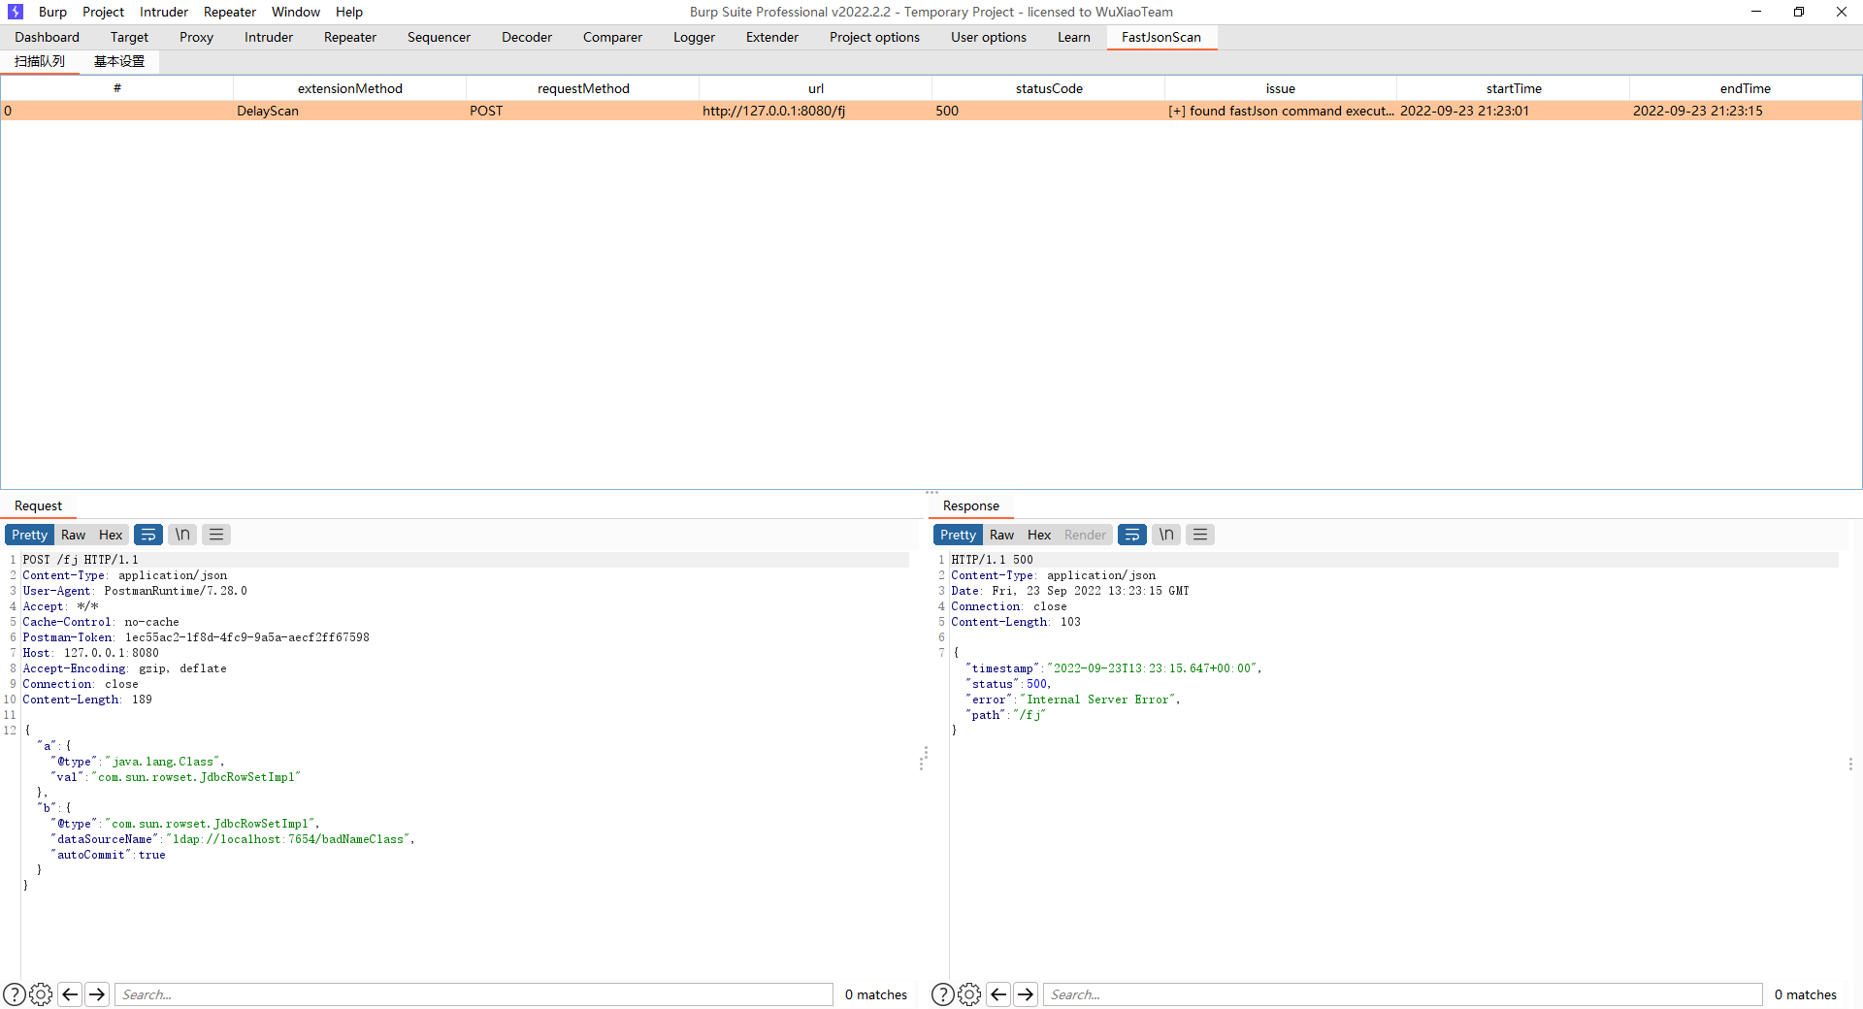Switch to the Proxy tab
Viewport: 1863px width, 1009px height.
(196, 37)
